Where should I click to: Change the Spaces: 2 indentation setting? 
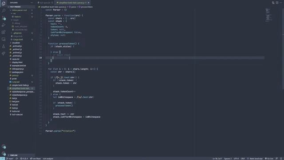point(228,159)
